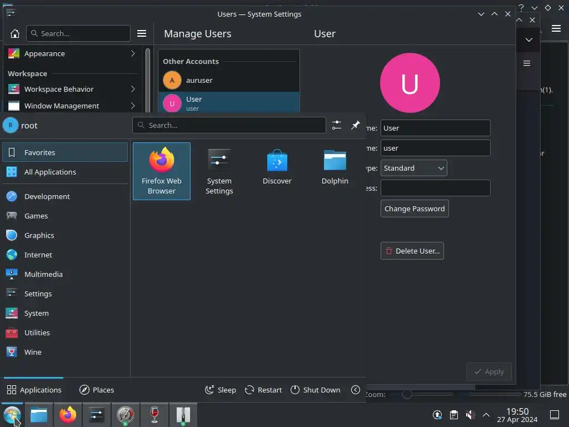Open the Games category
Screen dimensions: 569x427
pyautogui.click(x=65, y=216)
